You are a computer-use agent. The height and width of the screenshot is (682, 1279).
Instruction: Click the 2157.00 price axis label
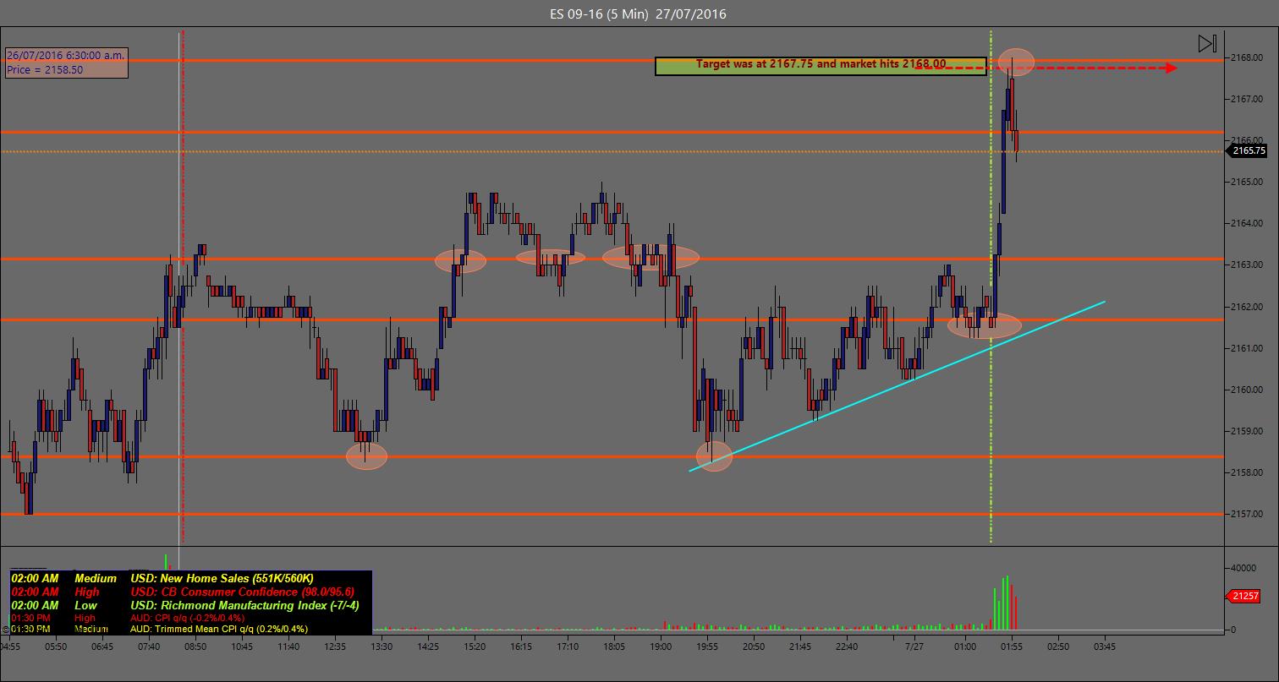pyautogui.click(x=1248, y=514)
